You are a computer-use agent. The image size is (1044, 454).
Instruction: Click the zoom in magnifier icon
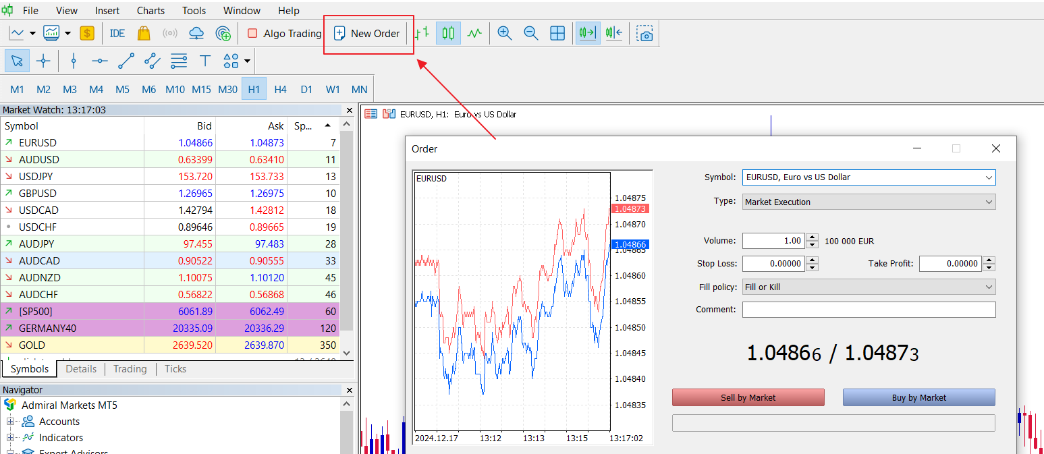click(x=504, y=33)
